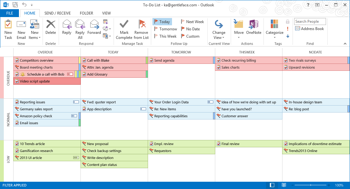Viewport: 350px width, 189px height.
Task: Click FILTER APPLIED in the status bar
Action: click(x=15, y=185)
